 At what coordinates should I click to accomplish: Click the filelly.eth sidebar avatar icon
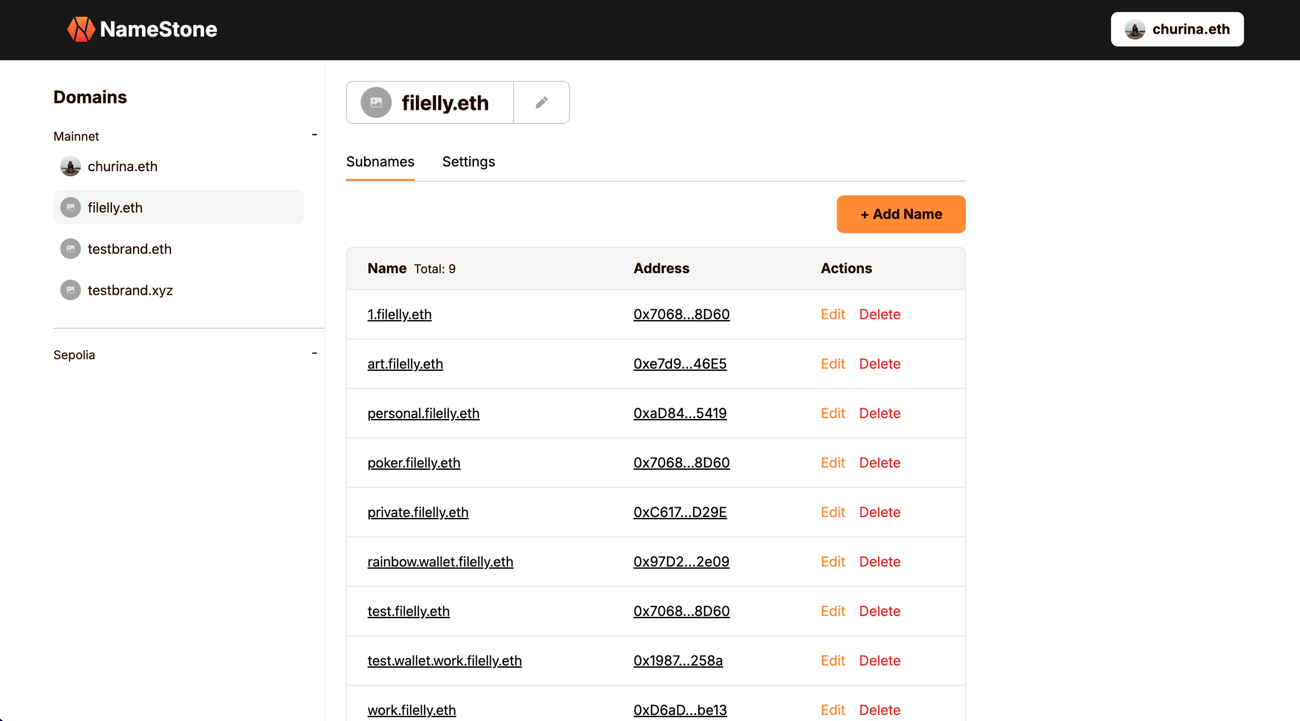[70, 208]
